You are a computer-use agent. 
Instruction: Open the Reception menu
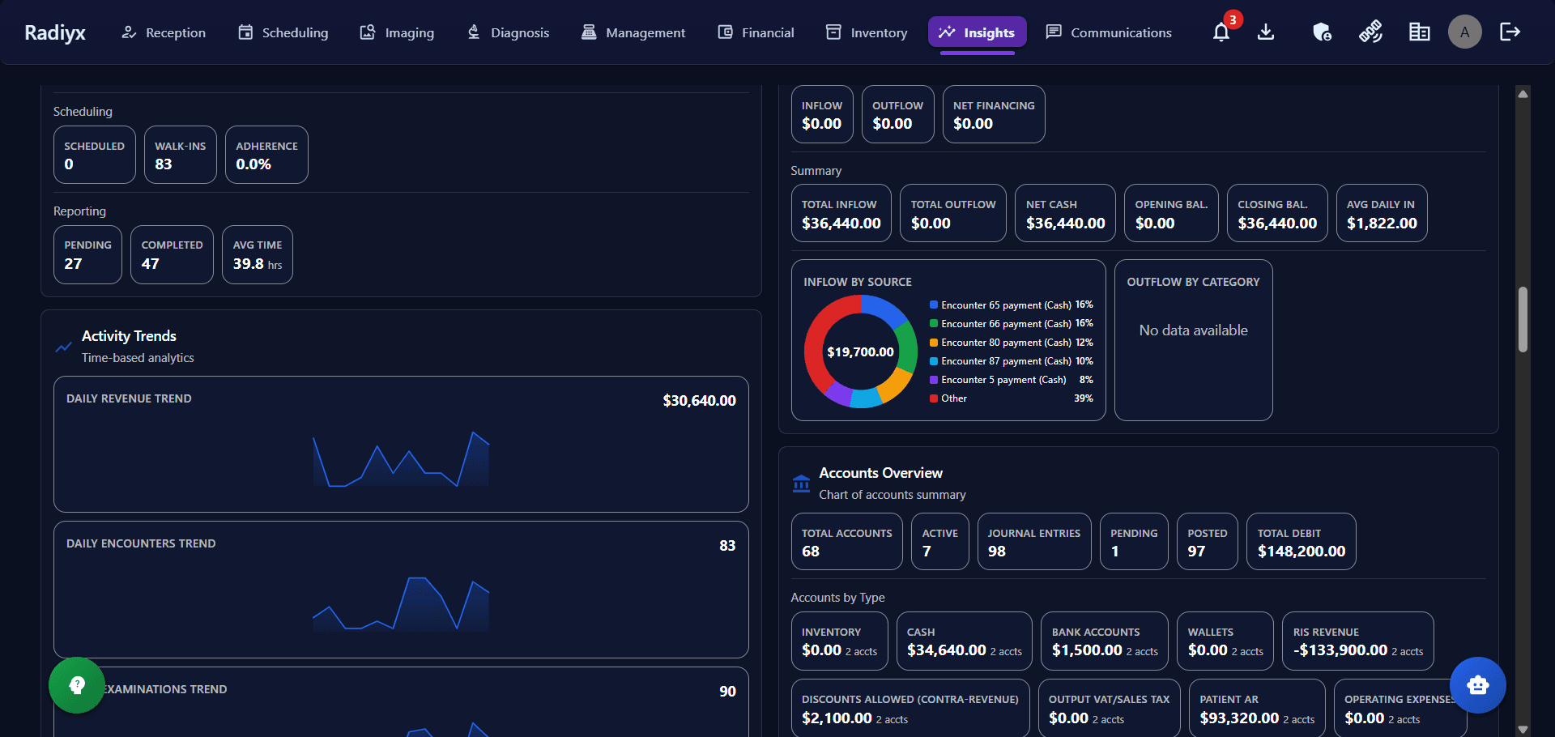pos(164,32)
